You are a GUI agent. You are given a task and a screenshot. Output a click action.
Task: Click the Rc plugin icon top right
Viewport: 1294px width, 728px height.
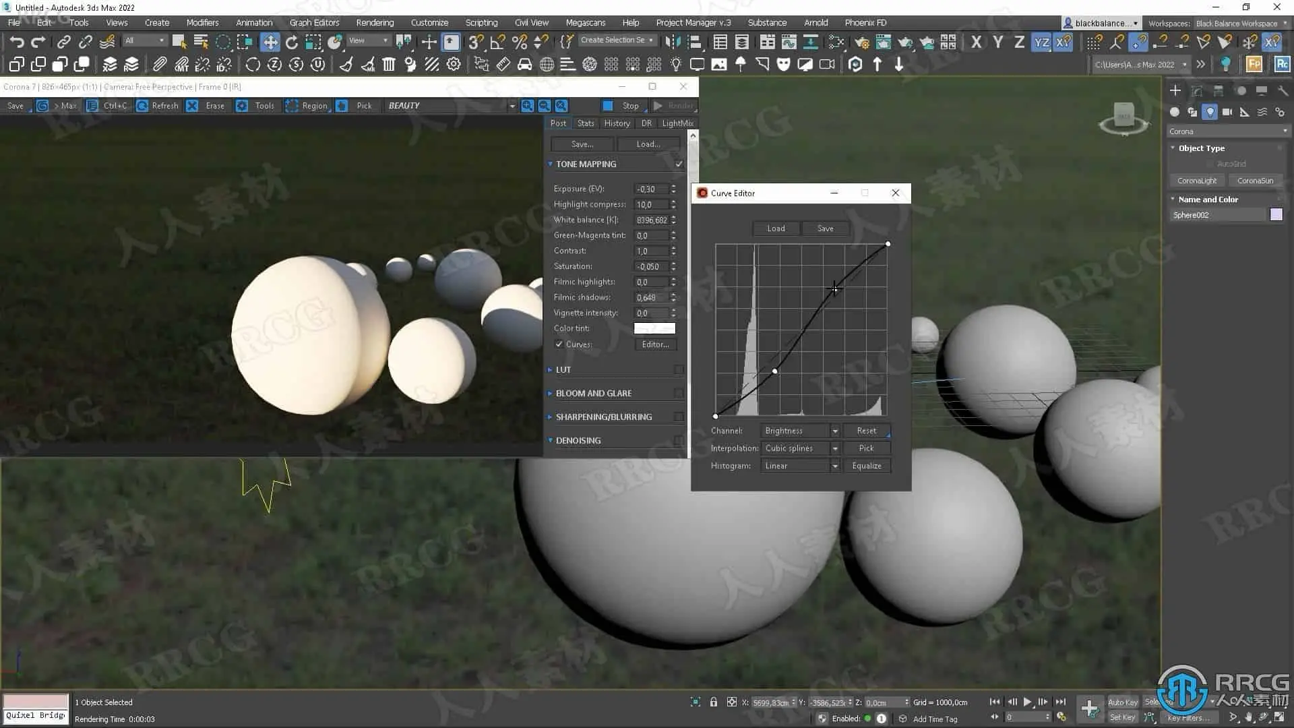(x=1282, y=64)
